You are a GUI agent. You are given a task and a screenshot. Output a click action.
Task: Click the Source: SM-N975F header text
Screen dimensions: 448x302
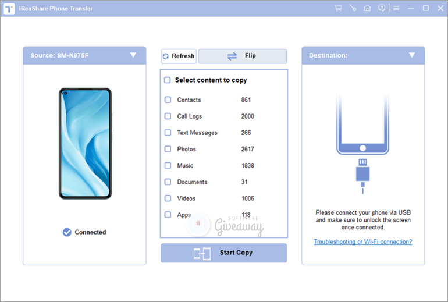pos(59,55)
